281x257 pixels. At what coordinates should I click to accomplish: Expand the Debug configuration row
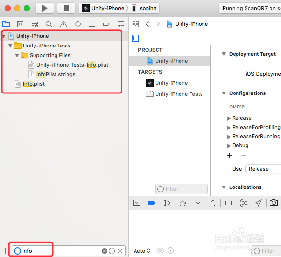click(x=229, y=146)
